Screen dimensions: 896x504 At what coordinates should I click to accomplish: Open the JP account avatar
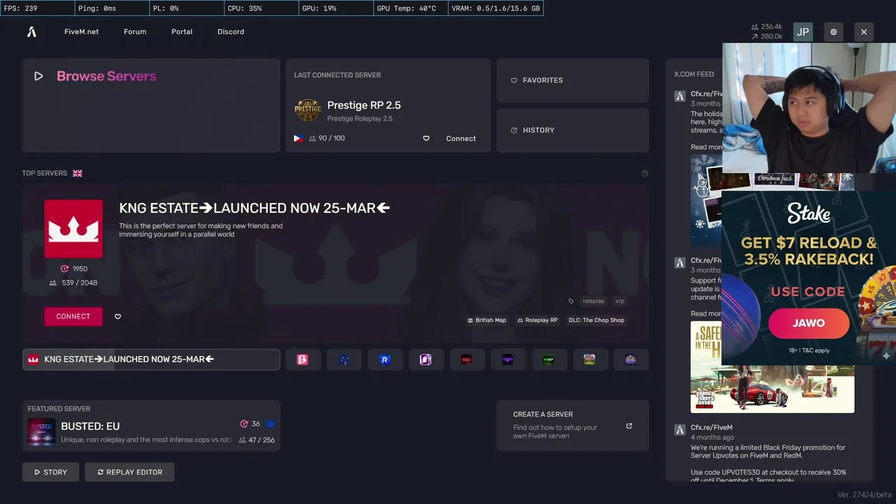pyautogui.click(x=803, y=32)
